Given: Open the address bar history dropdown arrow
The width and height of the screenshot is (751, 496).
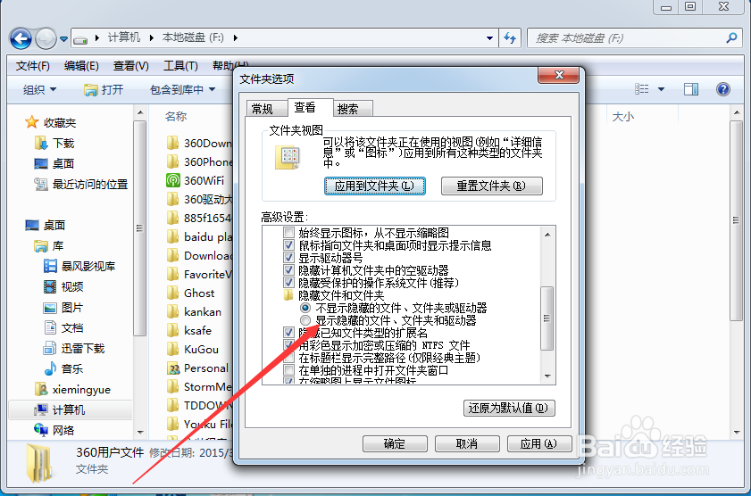Looking at the screenshot, I should 489,37.
